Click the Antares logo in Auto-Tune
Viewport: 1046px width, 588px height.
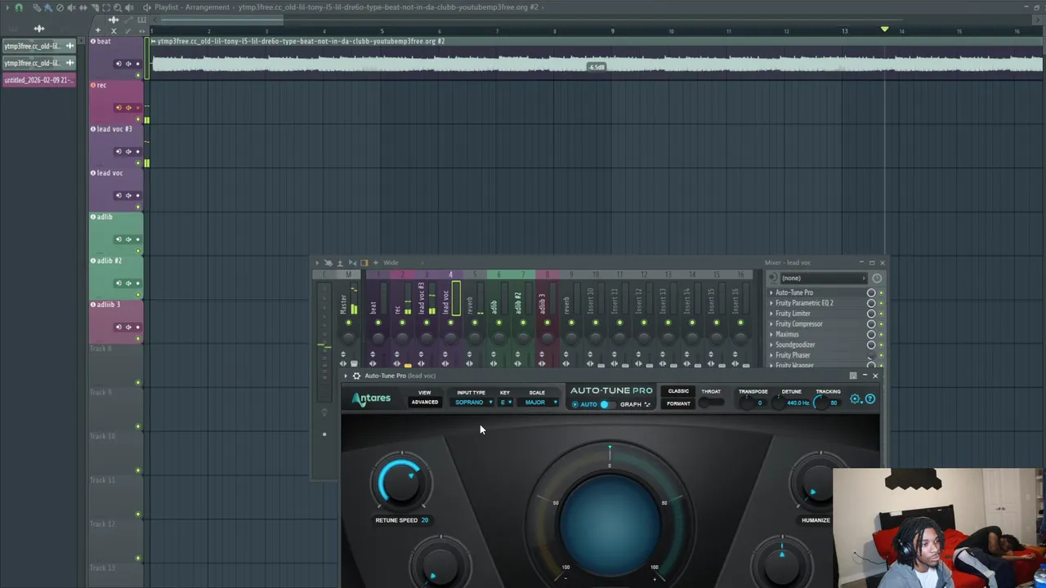tap(372, 399)
